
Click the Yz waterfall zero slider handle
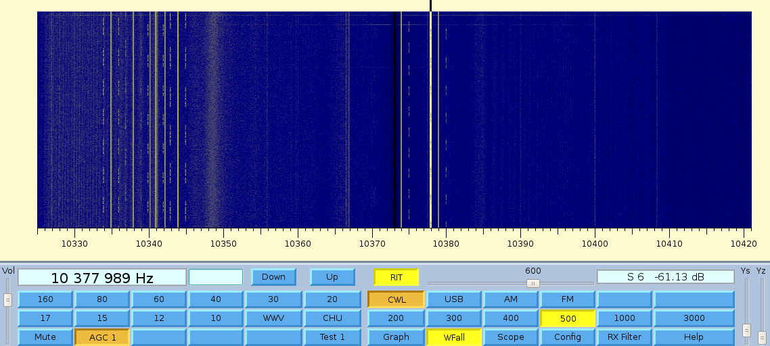point(762,338)
